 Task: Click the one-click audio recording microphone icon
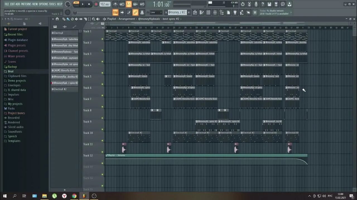[256, 4]
